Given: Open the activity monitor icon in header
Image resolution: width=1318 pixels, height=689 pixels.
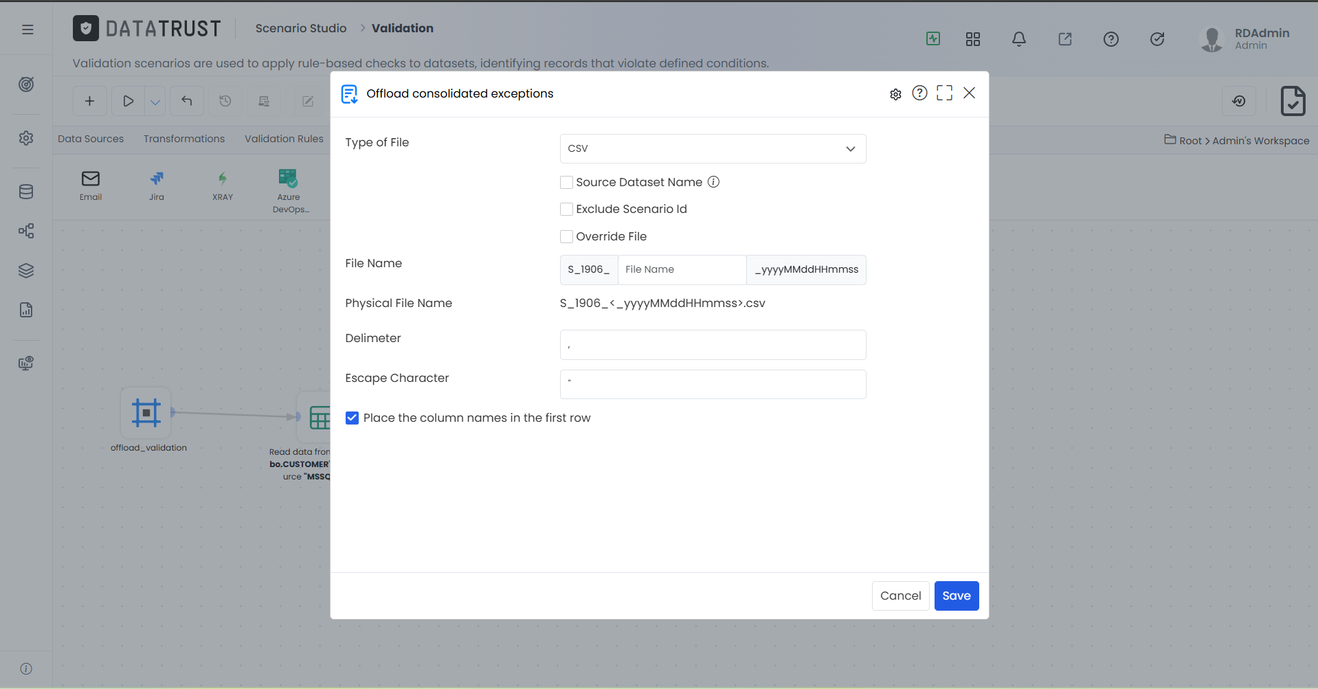Looking at the screenshot, I should [932, 38].
